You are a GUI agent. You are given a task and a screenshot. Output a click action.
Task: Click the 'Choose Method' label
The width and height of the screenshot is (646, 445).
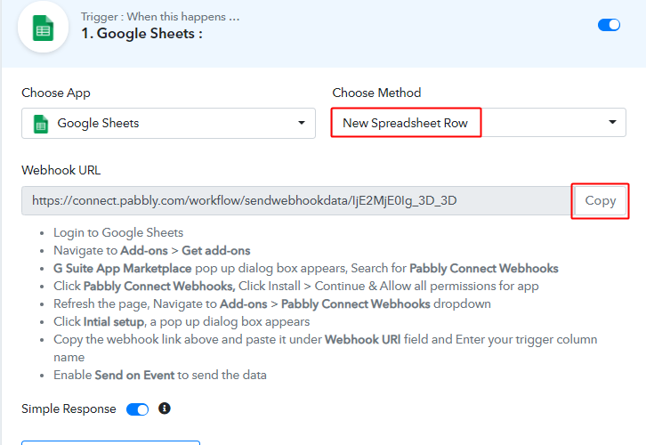(x=376, y=93)
